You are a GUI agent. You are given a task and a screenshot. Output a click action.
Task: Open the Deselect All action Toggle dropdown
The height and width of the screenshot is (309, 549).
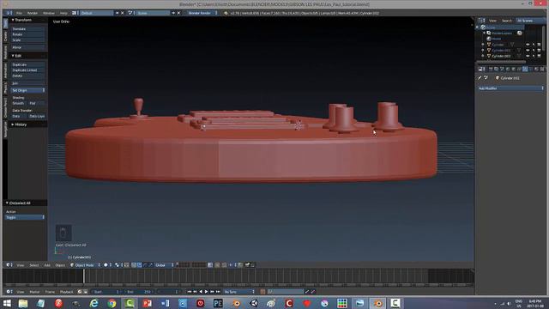(25, 217)
